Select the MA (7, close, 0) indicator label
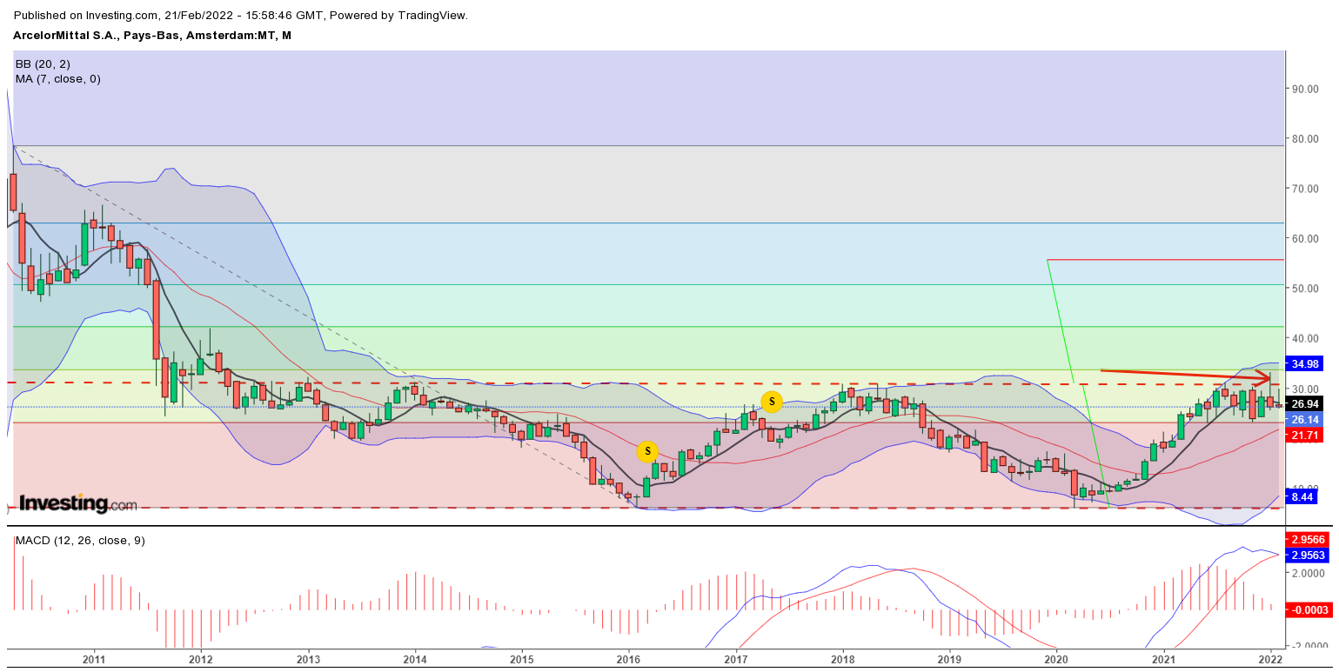Image resolution: width=1339 pixels, height=672 pixels. pyautogui.click(x=58, y=79)
